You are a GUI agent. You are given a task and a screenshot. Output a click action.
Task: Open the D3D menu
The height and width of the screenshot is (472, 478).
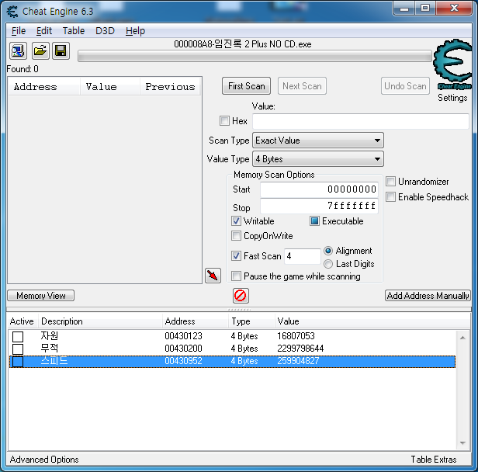(105, 31)
